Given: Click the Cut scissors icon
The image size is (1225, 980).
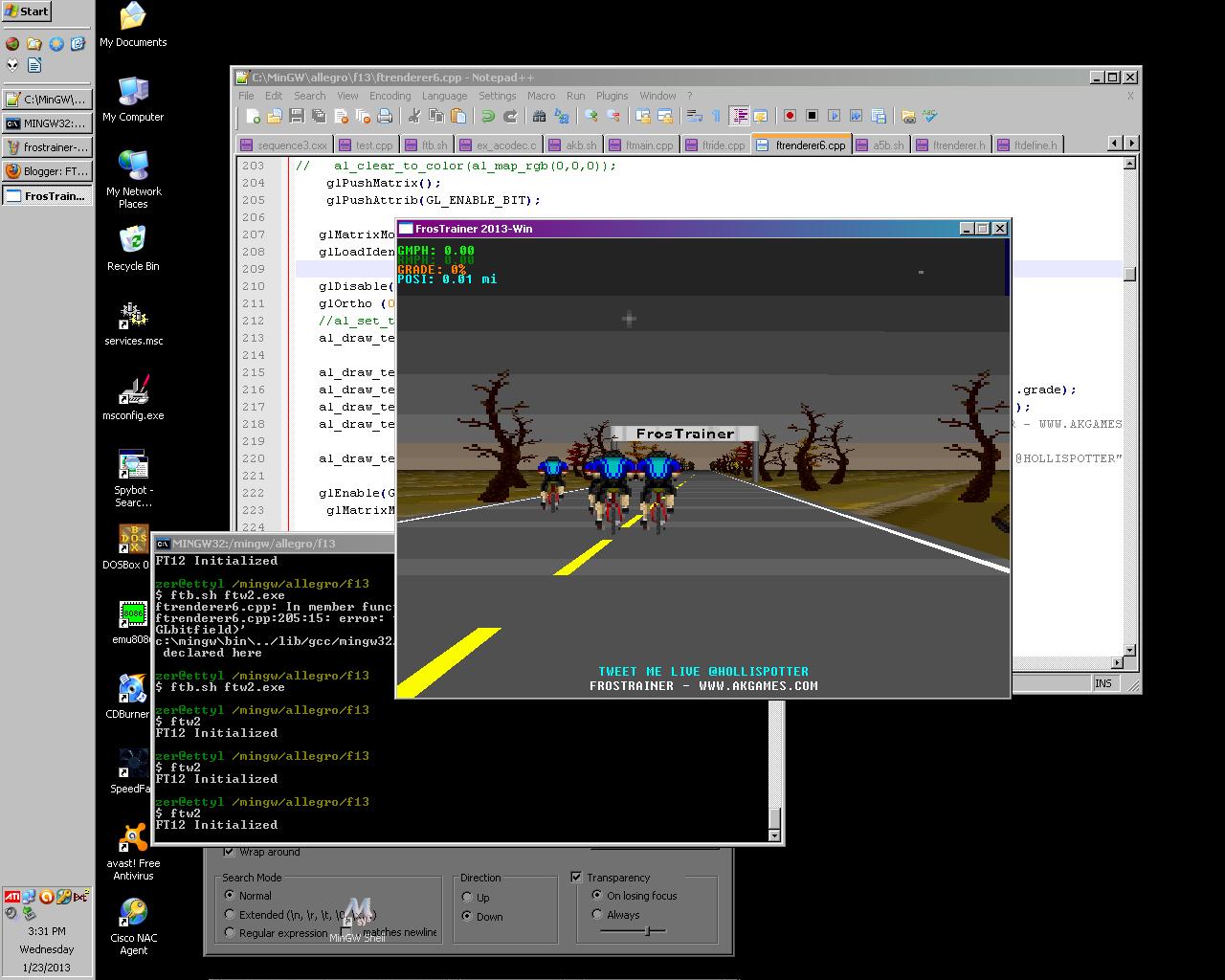Looking at the screenshot, I should tap(414, 116).
